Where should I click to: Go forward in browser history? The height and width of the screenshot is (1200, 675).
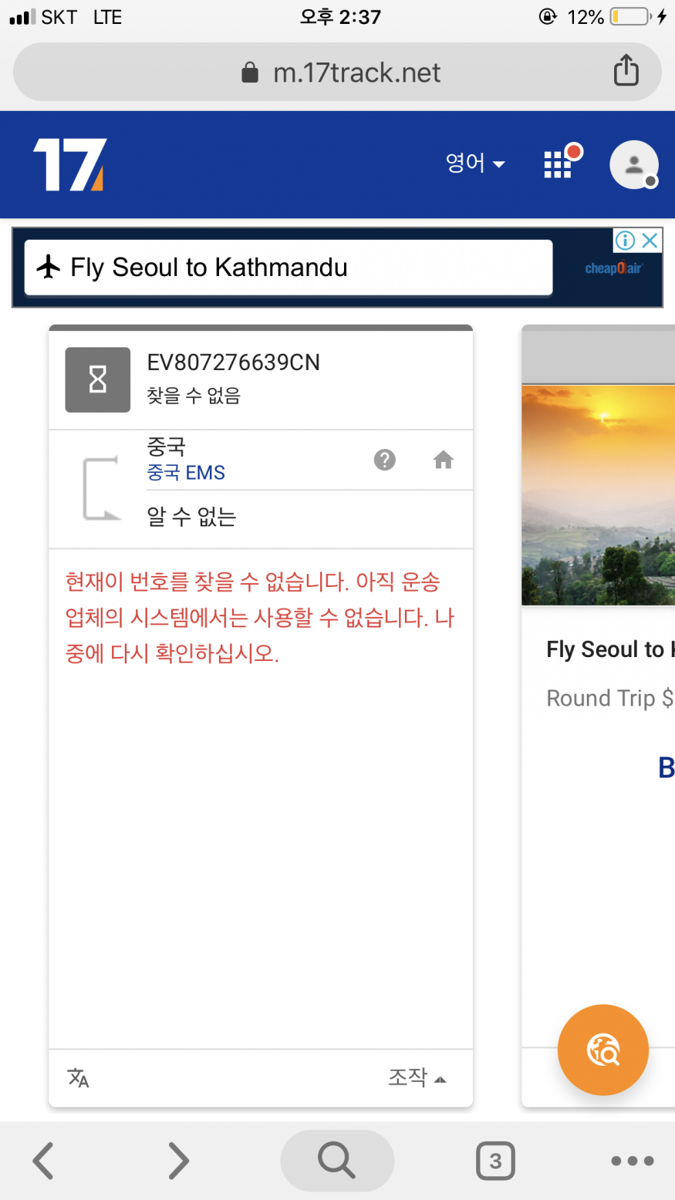tap(179, 1161)
